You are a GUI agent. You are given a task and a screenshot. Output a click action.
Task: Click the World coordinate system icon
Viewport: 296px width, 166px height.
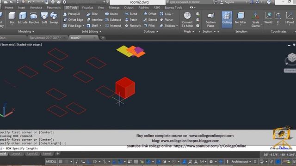[268, 18]
